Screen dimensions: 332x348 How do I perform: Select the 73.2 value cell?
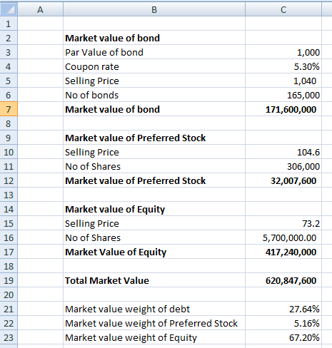click(x=283, y=223)
